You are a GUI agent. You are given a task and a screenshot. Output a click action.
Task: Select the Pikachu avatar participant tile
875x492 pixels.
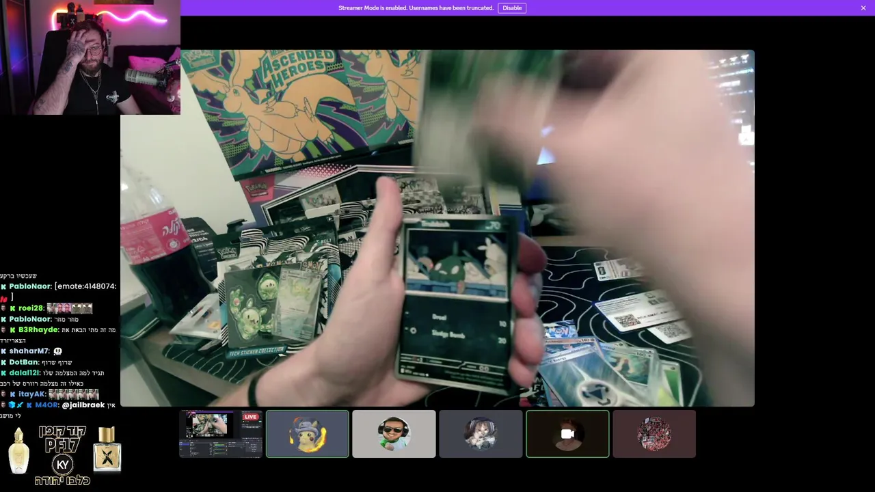[307, 434]
